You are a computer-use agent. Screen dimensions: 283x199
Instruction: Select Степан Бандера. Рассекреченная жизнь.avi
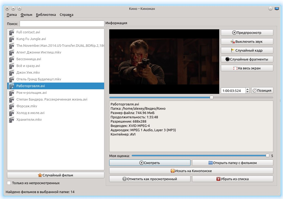56,99
